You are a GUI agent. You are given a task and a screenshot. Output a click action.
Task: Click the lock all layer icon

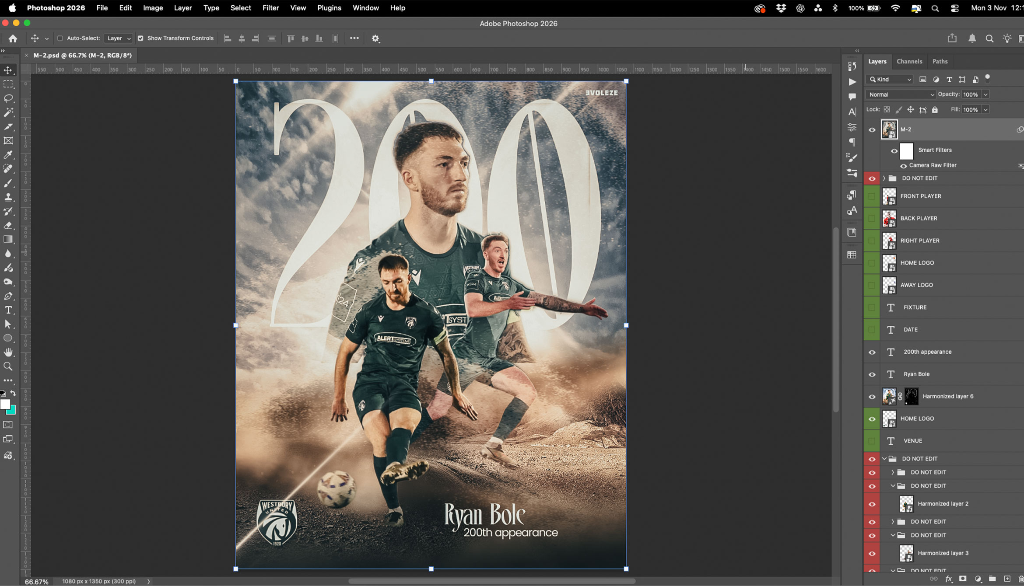935,110
